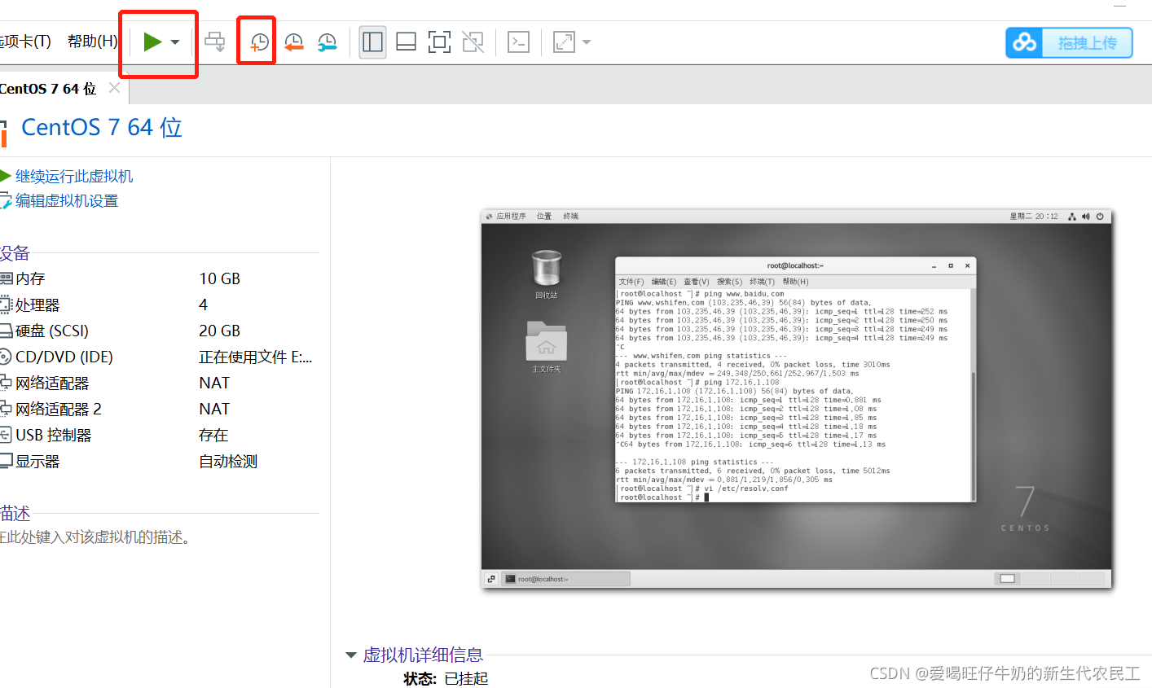The height and width of the screenshot is (688, 1152).
Task: Click the green power on play button
Action: [152, 42]
